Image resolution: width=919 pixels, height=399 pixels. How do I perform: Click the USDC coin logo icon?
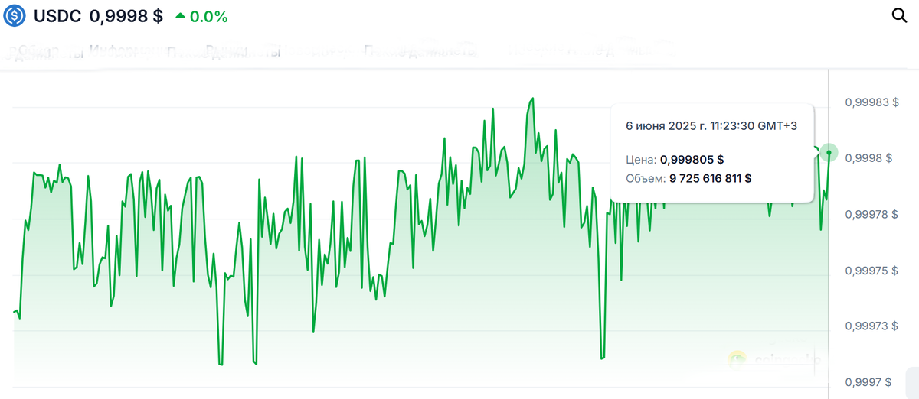click(x=15, y=16)
